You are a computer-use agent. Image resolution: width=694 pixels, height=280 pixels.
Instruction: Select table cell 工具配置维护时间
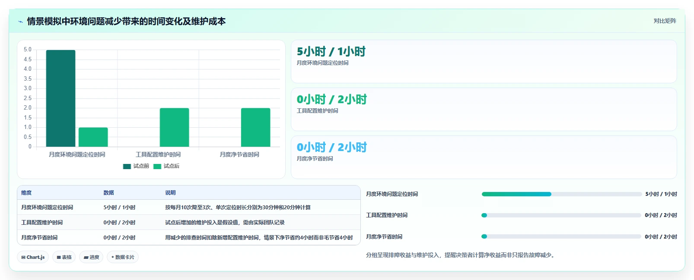(42, 223)
